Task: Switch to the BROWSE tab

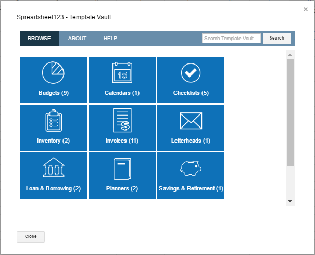Action: click(39, 38)
